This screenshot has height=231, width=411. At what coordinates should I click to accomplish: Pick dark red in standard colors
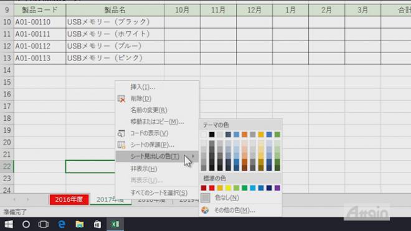pos(204,188)
